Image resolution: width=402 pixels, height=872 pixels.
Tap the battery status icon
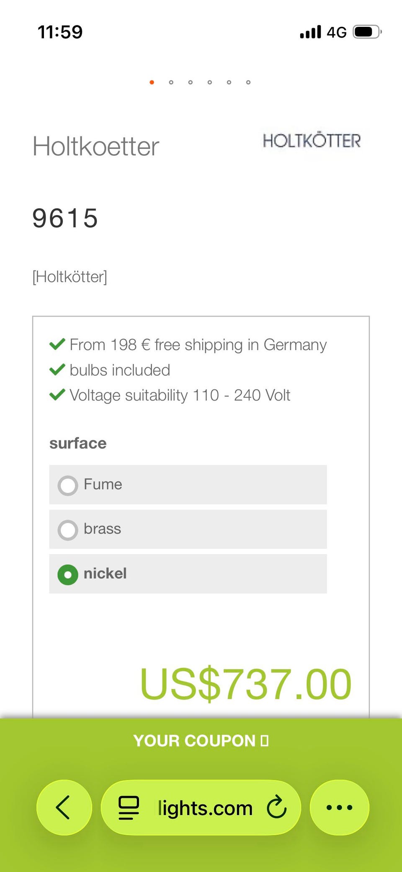pos(367,32)
